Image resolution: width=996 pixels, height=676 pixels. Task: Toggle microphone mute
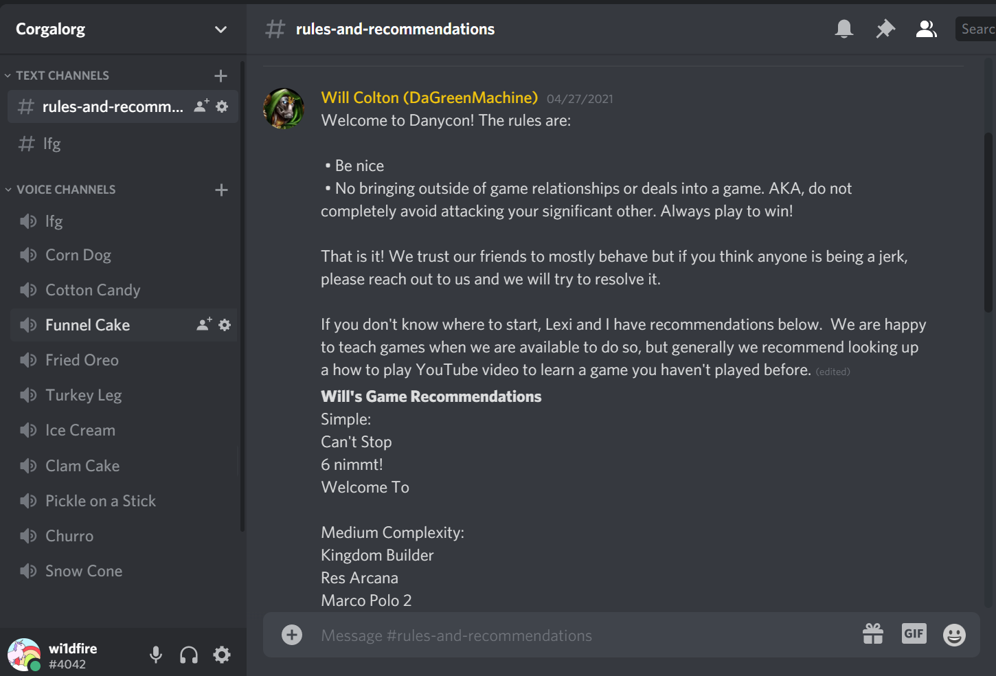click(x=156, y=655)
